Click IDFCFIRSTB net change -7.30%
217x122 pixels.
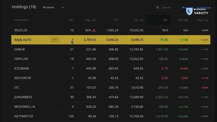tap(184, 78)
